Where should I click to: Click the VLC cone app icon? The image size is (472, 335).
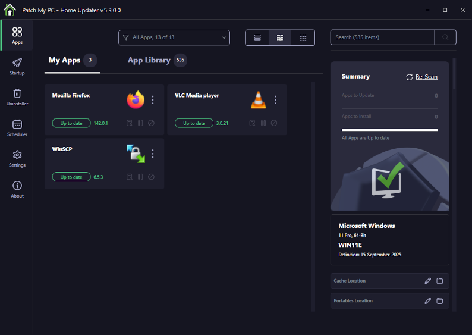[x=258, y=100]
